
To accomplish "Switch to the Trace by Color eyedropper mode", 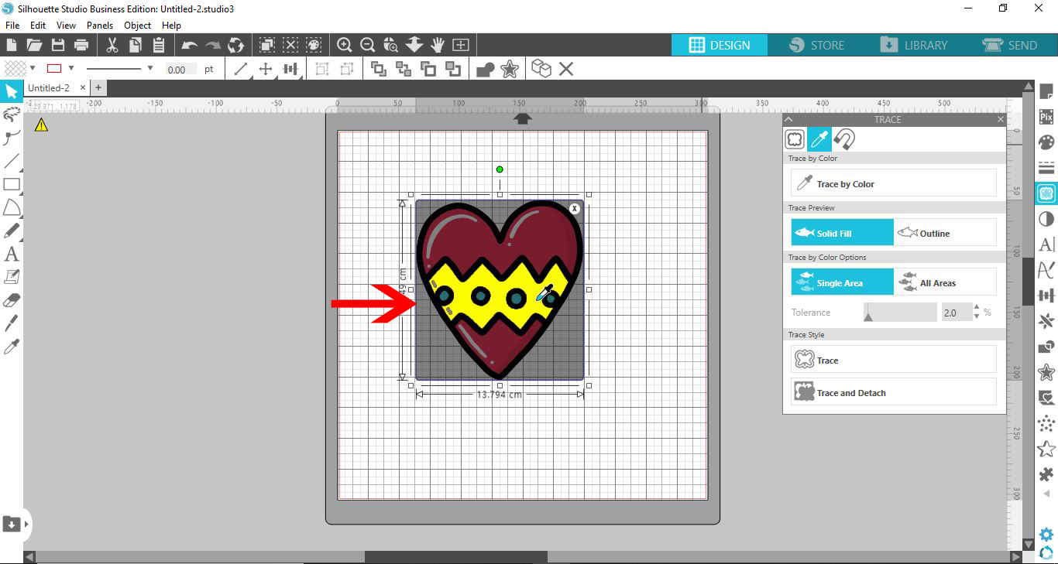I will click(819, 139).
